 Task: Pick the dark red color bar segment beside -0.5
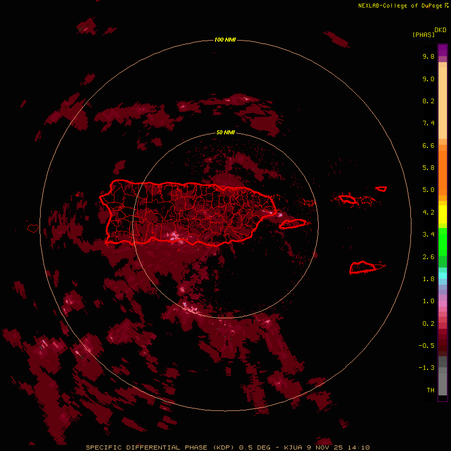442,345
